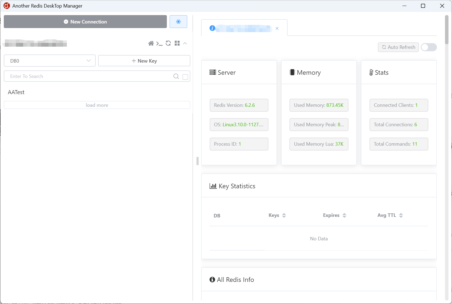Click the Total Commands: 11 tag
This screenshot has width=452, height=304.
tap(399, 144)
